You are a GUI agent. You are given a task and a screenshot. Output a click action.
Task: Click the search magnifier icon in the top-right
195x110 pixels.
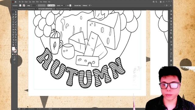(x=156, y=2)
